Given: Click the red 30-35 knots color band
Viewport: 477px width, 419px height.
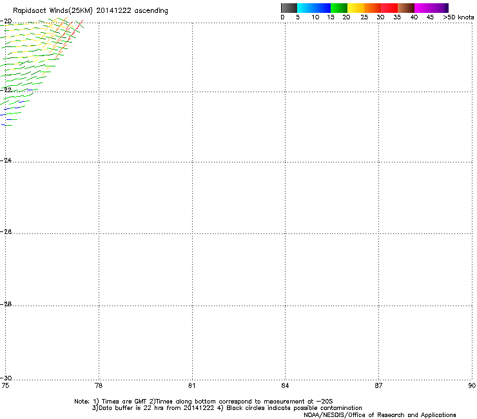Looking at the screenshot, I should (389, 8).
